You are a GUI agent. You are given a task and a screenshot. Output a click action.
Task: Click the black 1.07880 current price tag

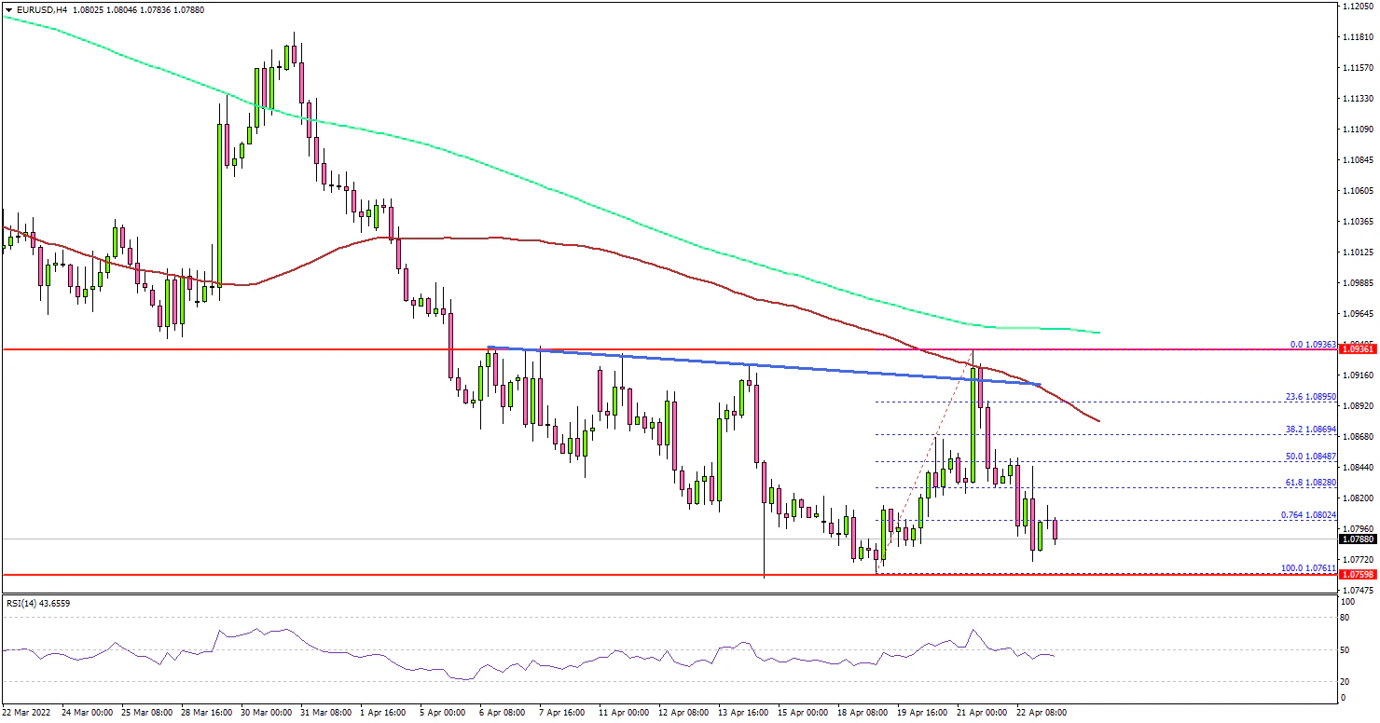click(1357, 539)
